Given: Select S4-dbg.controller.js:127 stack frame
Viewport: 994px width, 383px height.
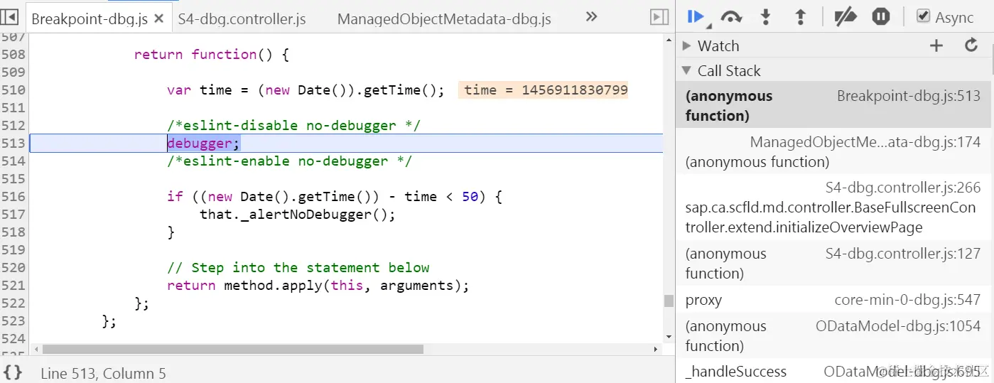Looking at the screenshot, I should coord(833,263).
